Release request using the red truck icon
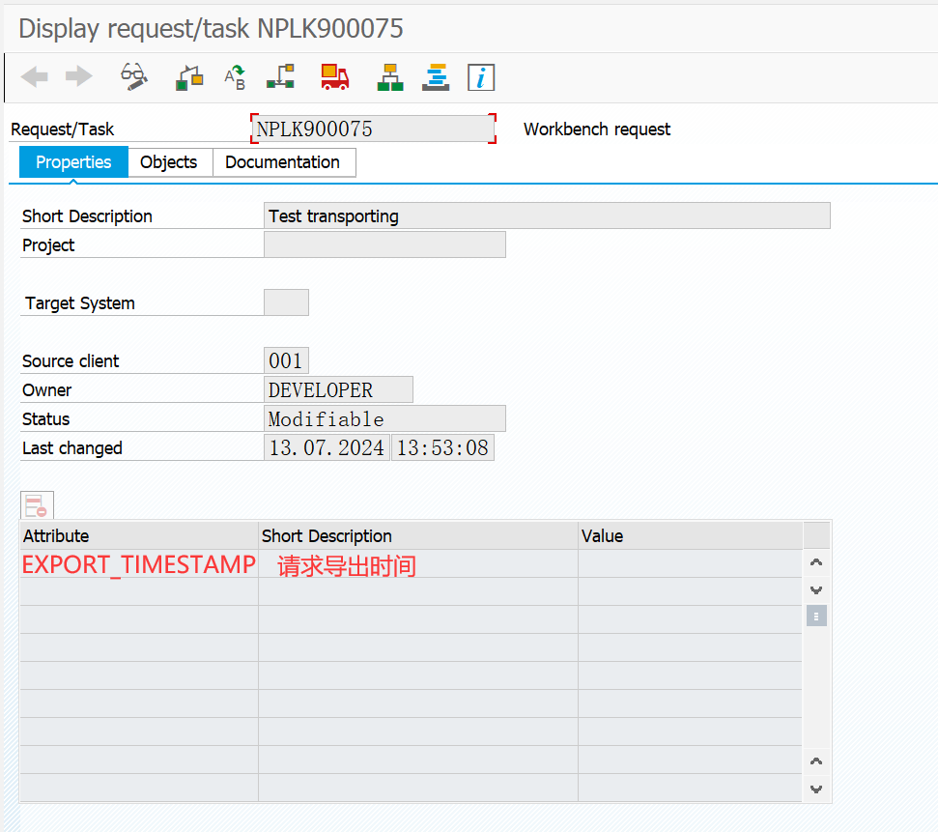This screenshot has height=832, width=938. point(334,77)
